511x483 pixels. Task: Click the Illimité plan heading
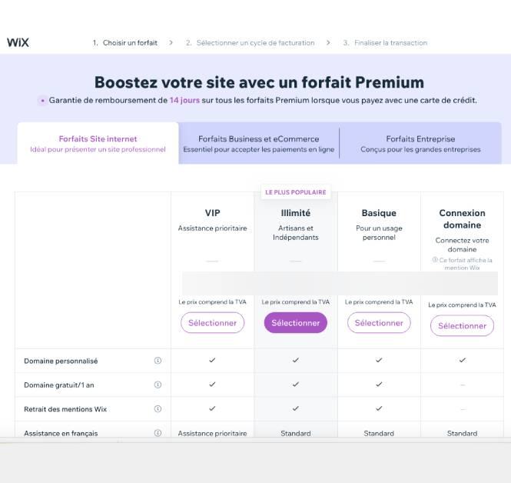295,213
